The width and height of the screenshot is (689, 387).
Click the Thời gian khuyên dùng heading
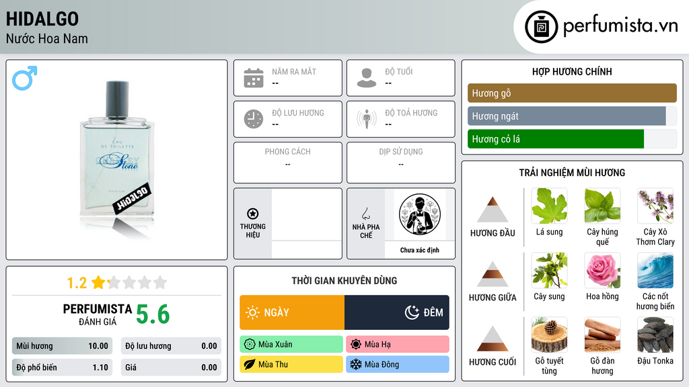[x=344, y=280]
